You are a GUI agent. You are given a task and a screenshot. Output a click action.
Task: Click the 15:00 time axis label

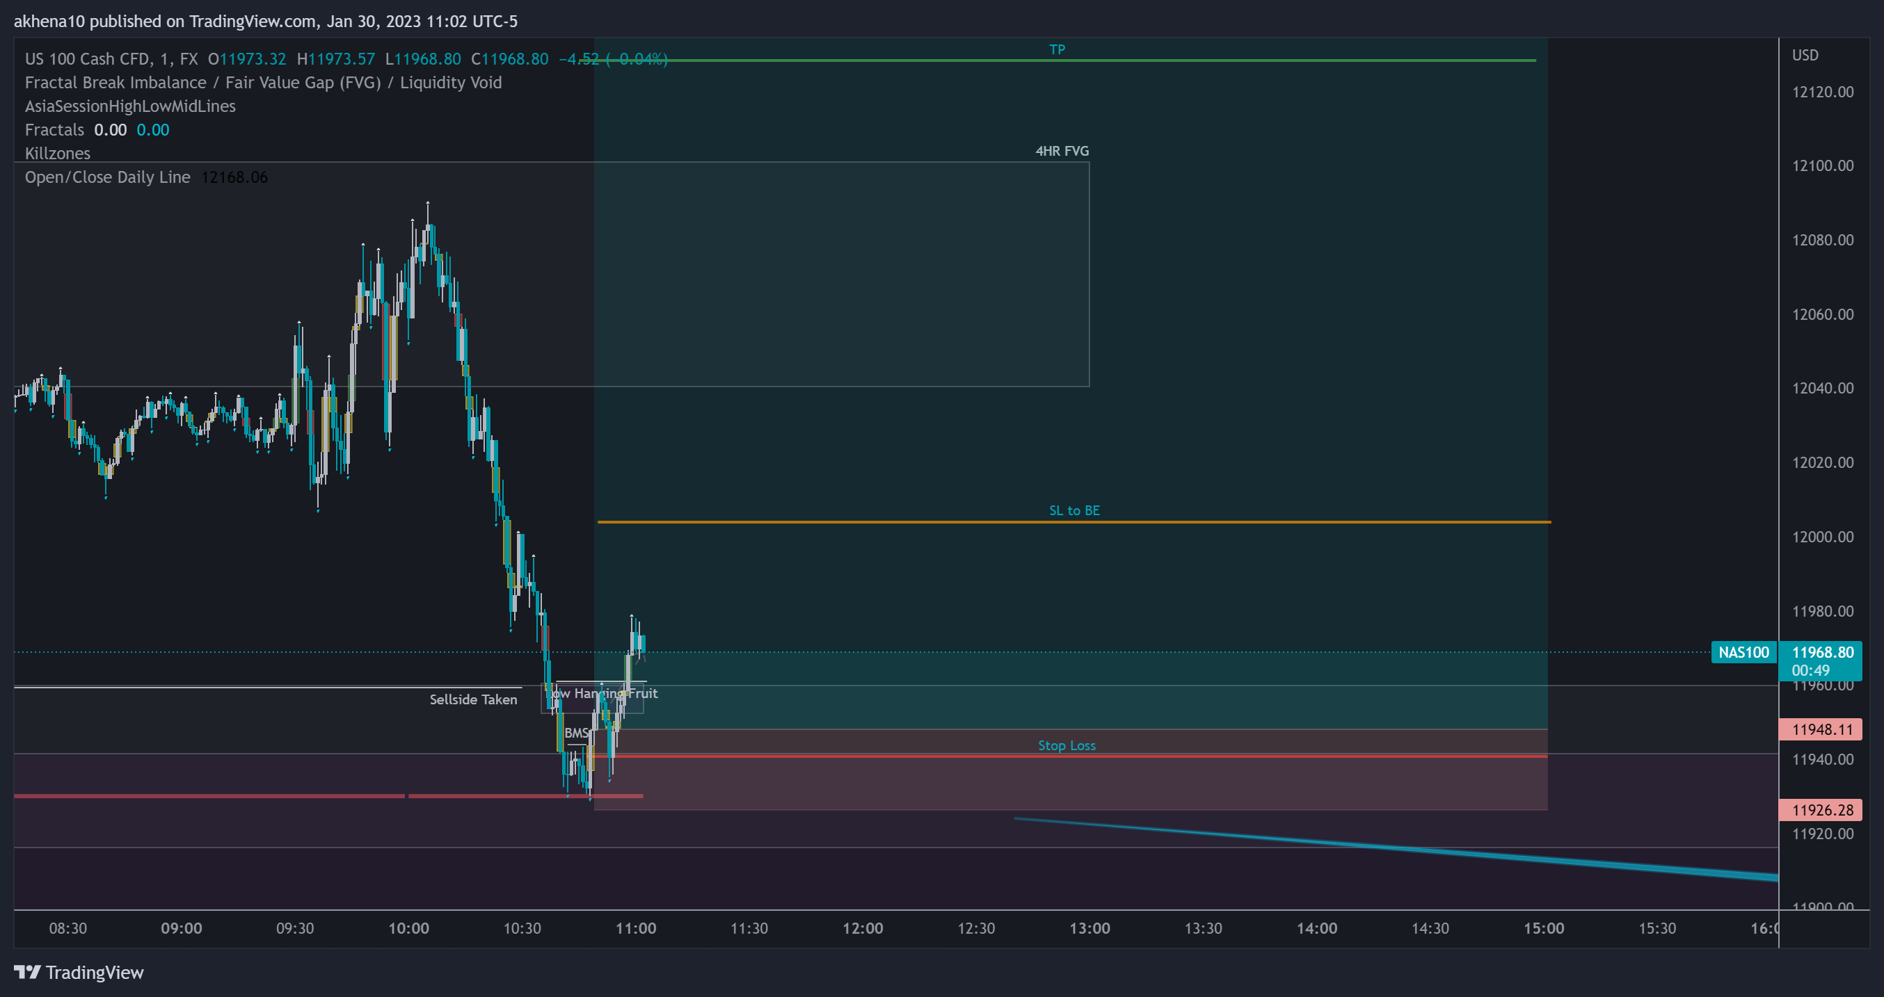tap(1544, 928)
